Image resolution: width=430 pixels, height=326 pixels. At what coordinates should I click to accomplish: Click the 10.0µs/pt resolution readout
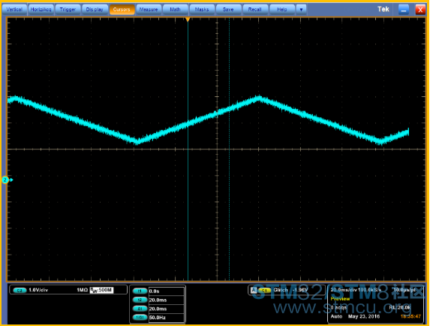click(x=404, y=290)
